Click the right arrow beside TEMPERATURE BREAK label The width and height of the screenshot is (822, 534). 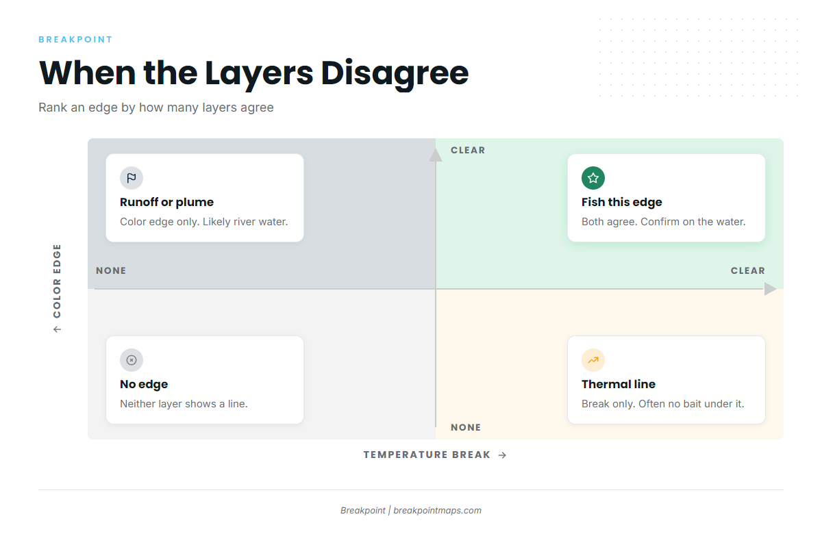pos(502,455)
